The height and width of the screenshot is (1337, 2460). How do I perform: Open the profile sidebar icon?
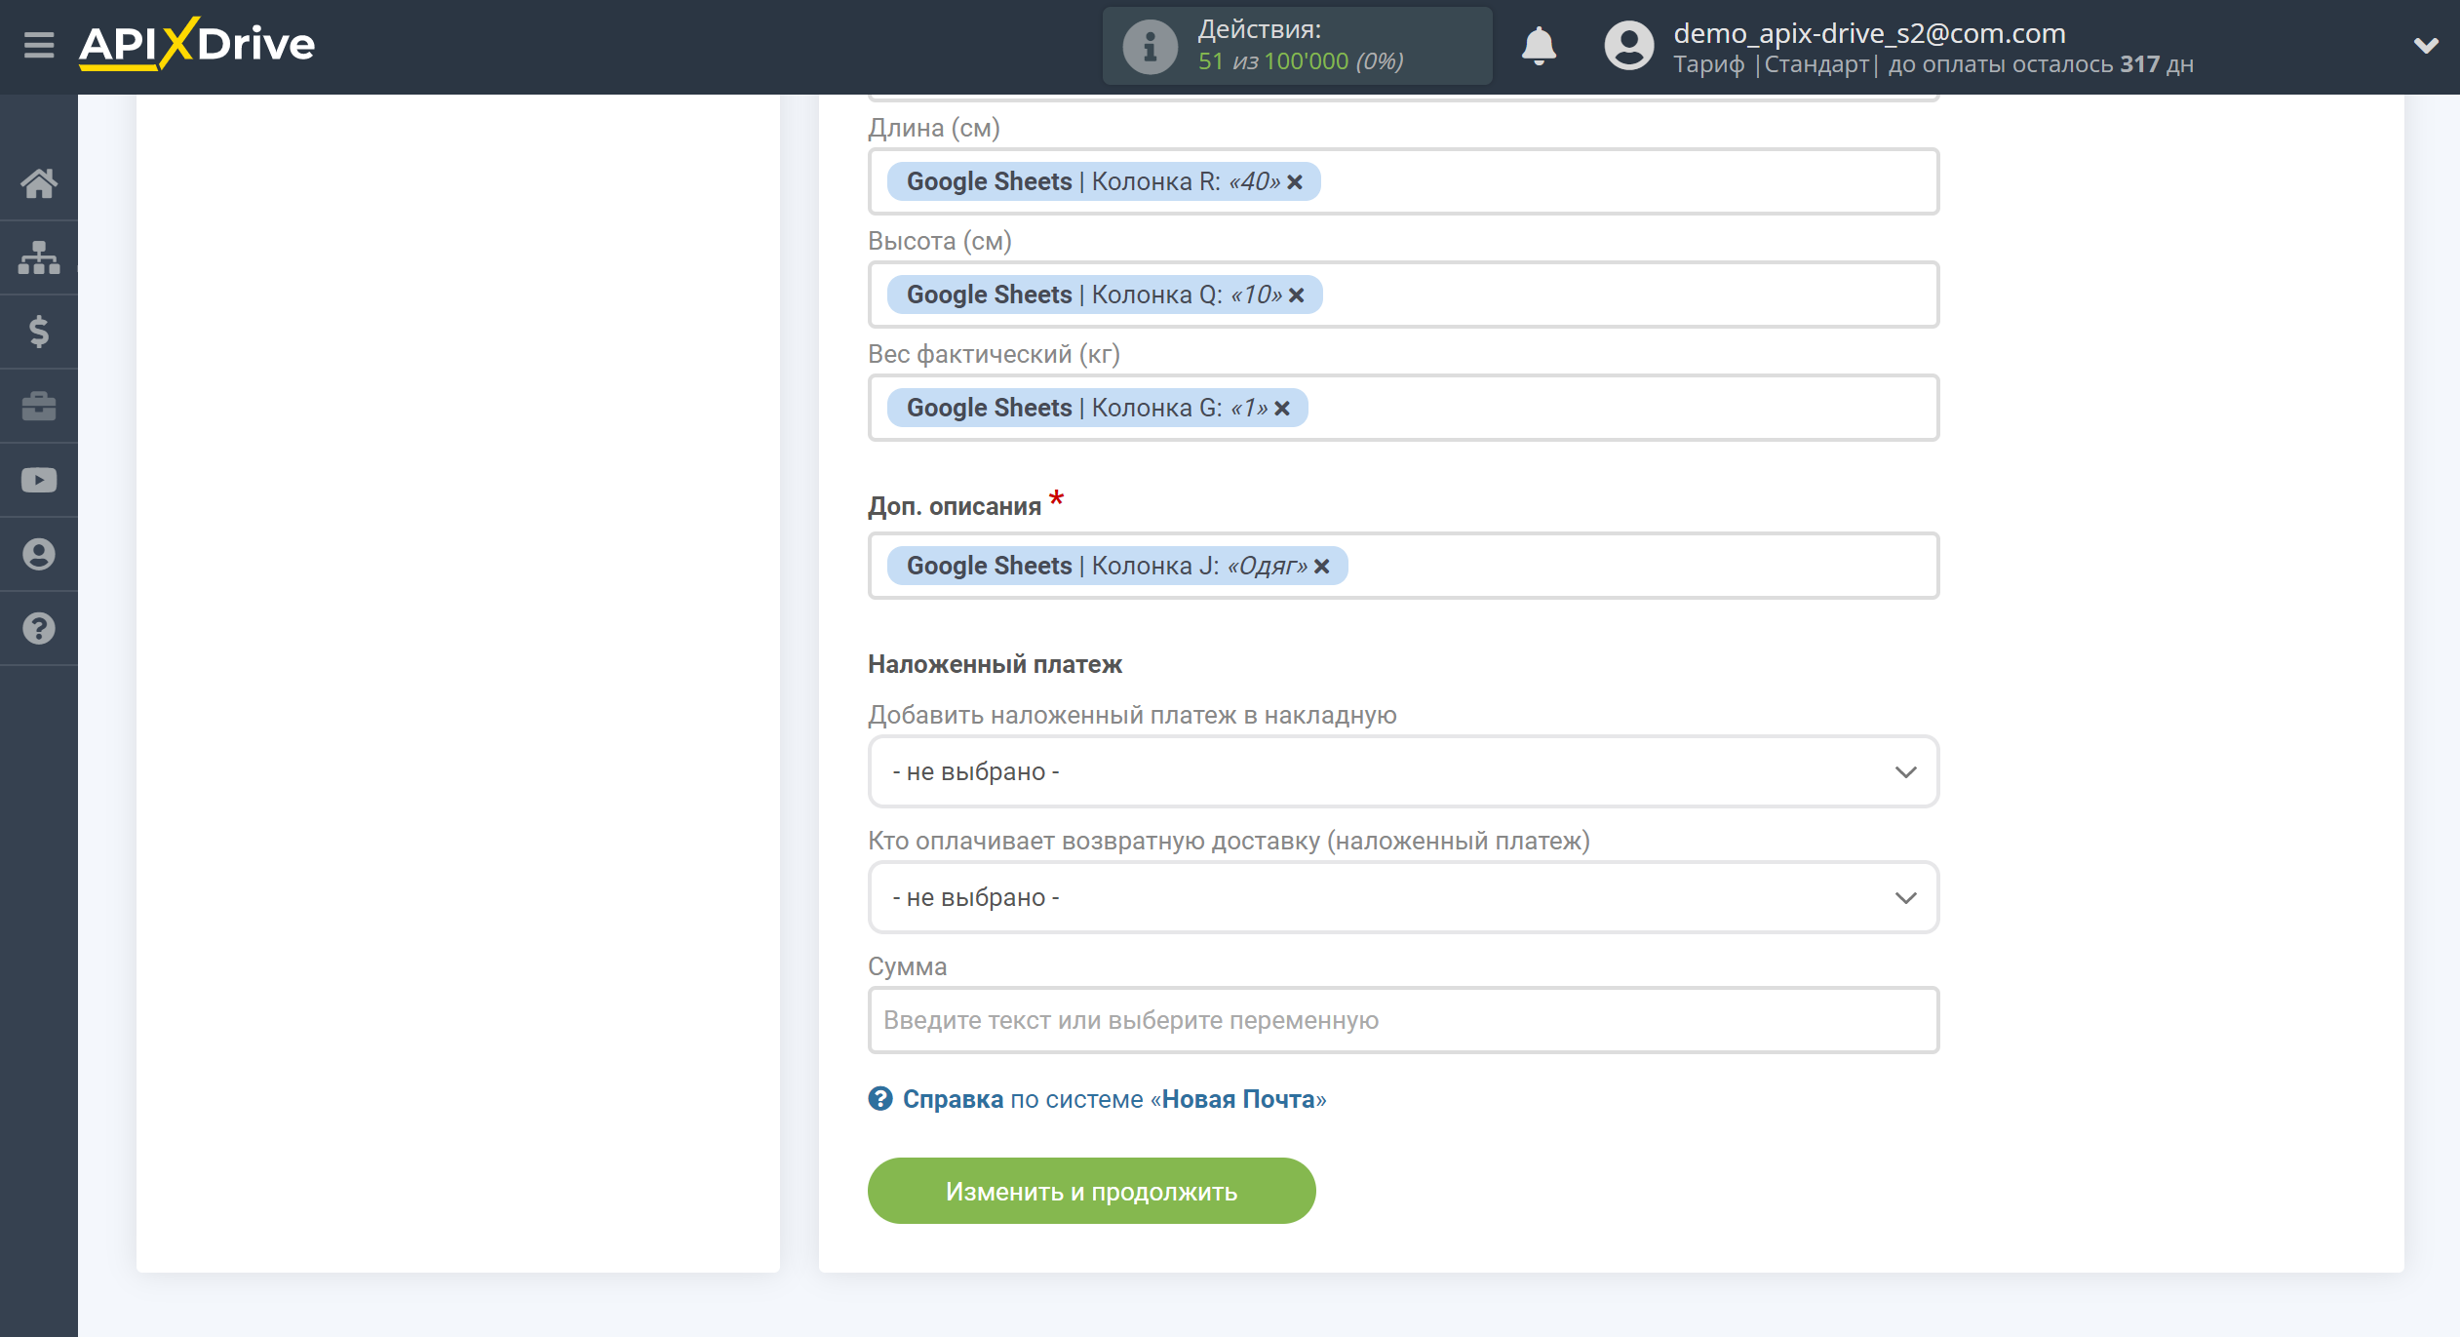click(39, 554)
